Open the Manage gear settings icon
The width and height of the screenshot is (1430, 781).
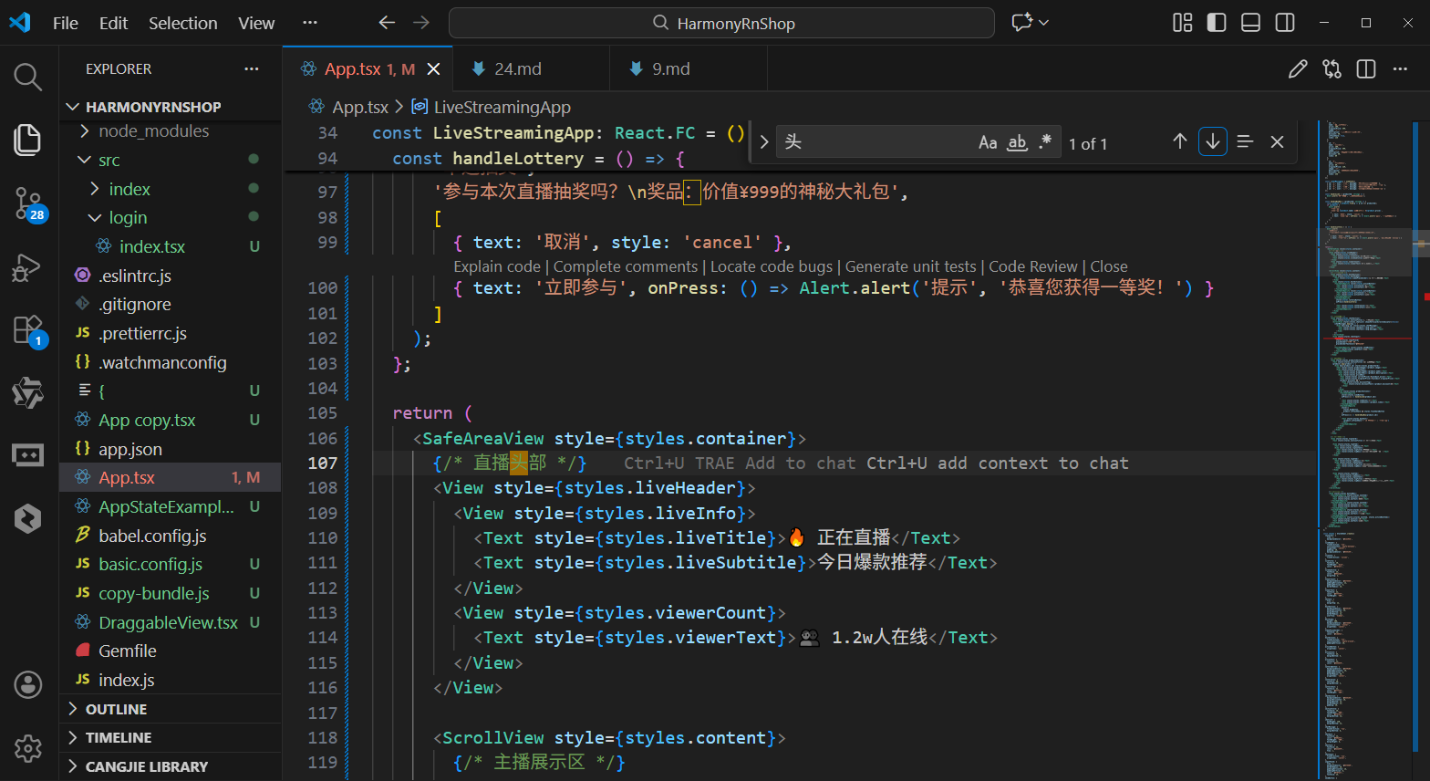click(28, 748)
